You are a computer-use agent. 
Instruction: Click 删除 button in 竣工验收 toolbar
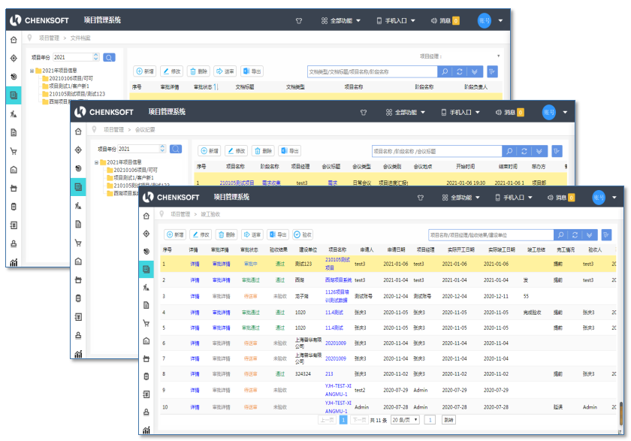coord(227,234)
